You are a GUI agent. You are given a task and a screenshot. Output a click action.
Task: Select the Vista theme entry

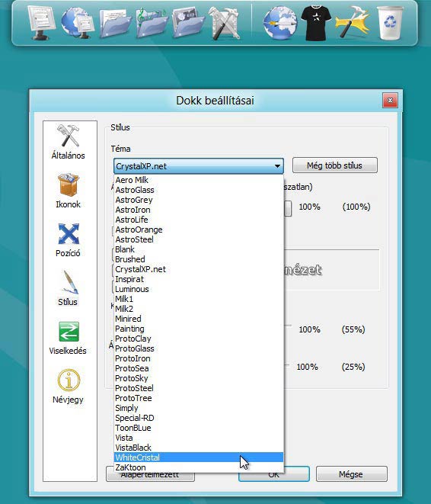point(199,438)
